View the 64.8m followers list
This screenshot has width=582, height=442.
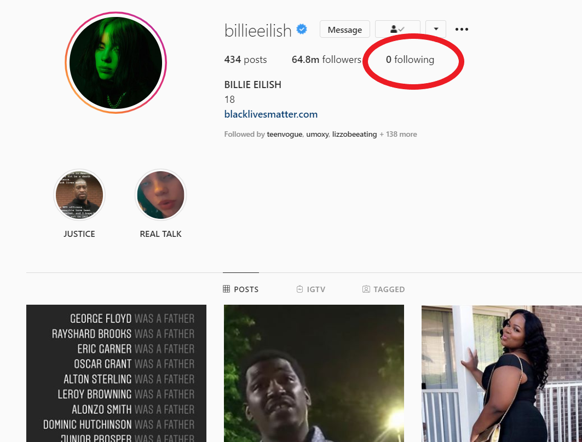click(326, 60)
